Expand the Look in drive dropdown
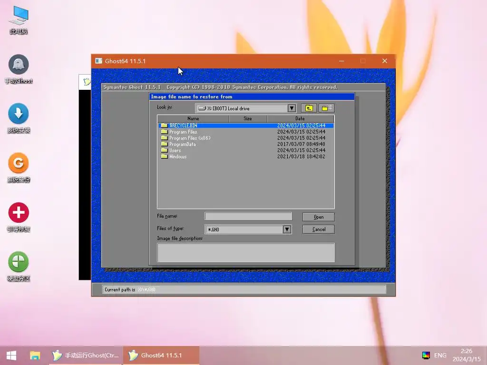This screenshot has width=487, height=365. coord(292,108)
